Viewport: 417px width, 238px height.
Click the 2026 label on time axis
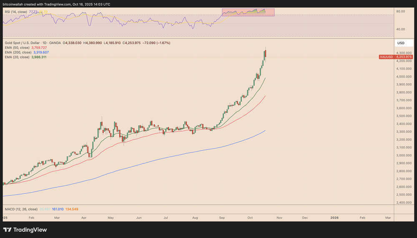point(334,218)
